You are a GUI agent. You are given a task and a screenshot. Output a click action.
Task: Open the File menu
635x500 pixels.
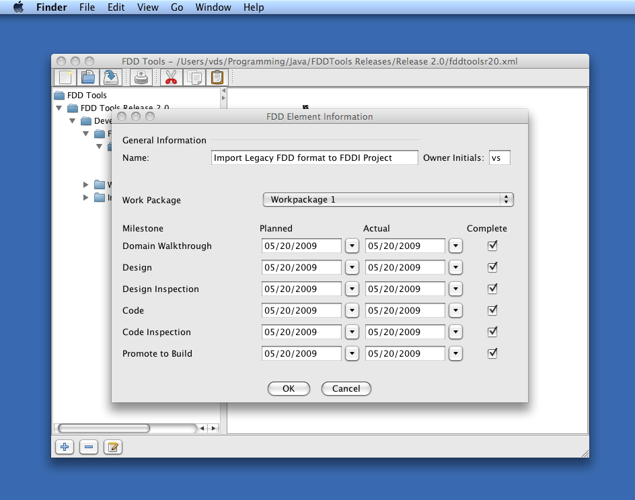[87, 7]
